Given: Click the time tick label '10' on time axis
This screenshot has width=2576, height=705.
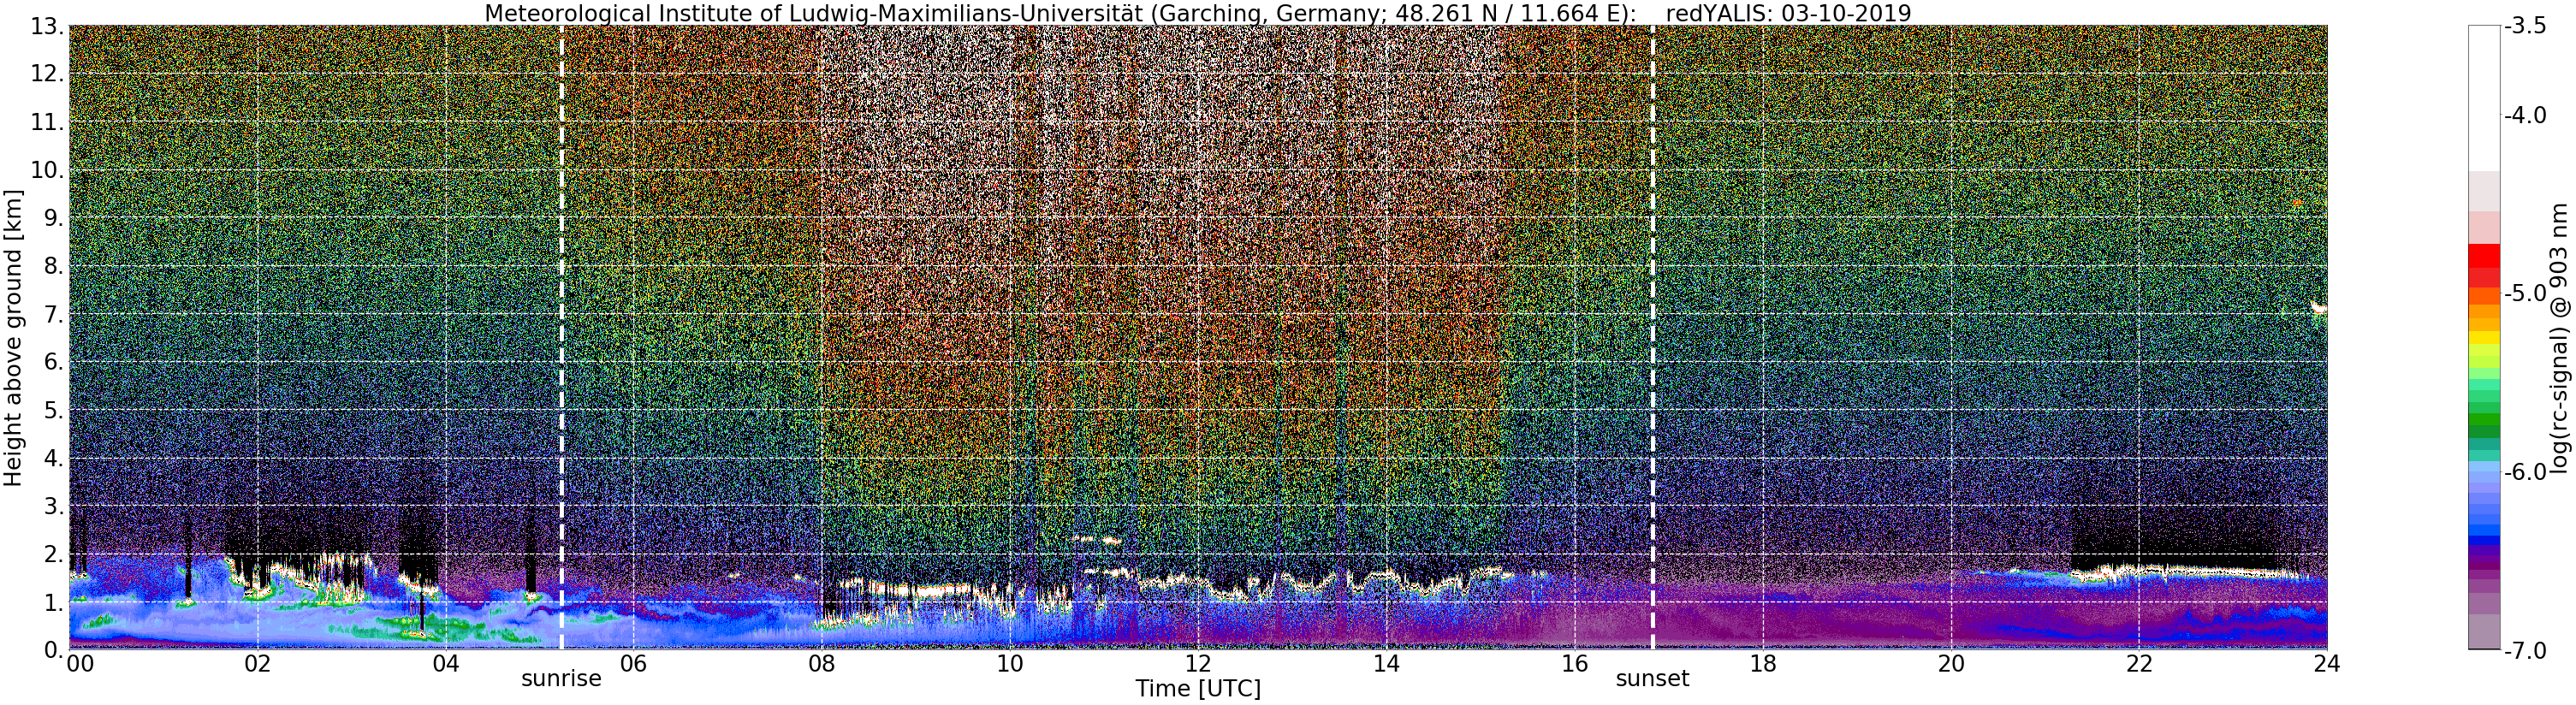Looking at the screenshot, I should tap(1010, 664).
